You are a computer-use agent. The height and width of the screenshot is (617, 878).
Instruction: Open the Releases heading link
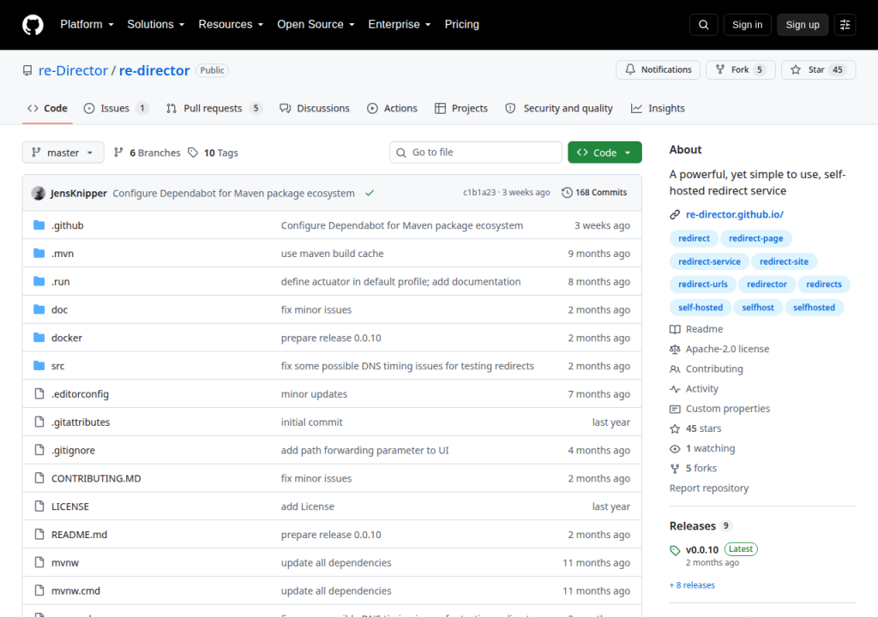(693, 526)
